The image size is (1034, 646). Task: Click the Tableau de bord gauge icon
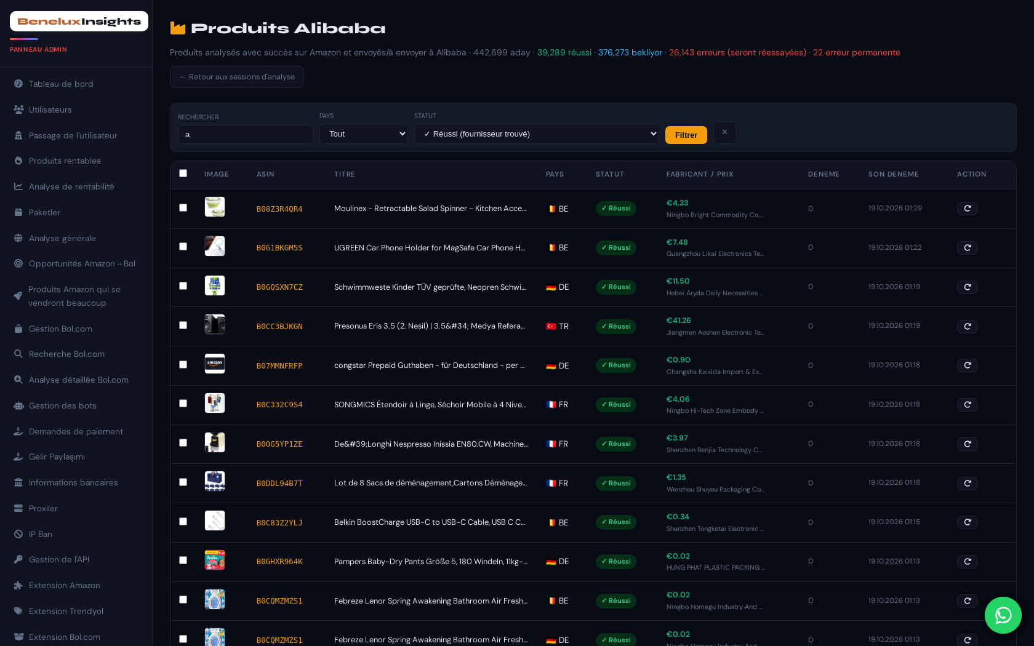click(18, 84)
